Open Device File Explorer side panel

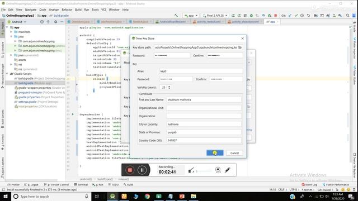coord(355,165)
